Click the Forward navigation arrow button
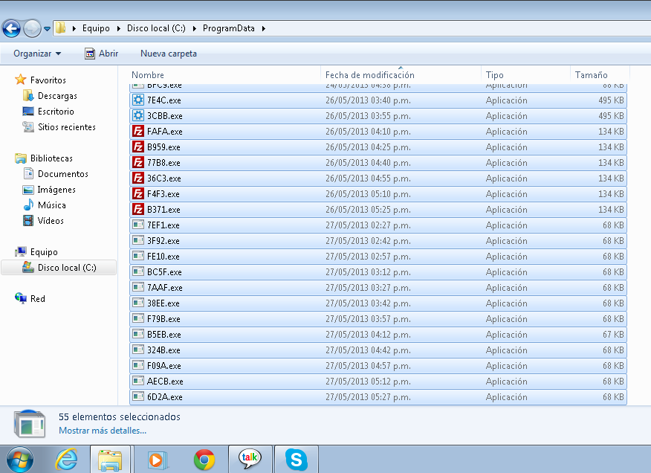 (x=32, y=29)
